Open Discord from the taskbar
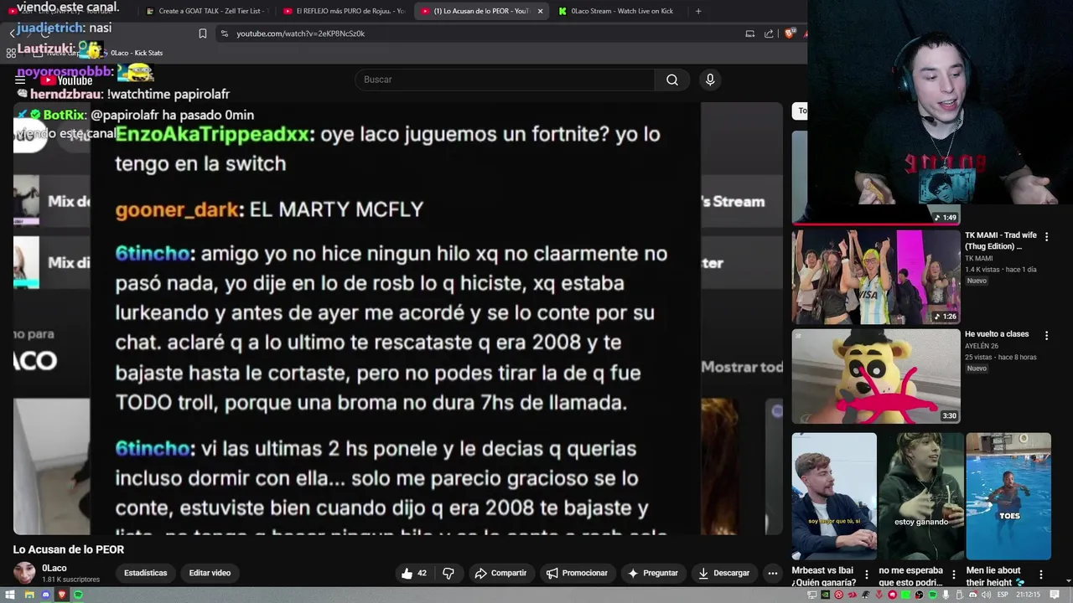This screenshot has width=1073, height=603. tap(46, 595)
